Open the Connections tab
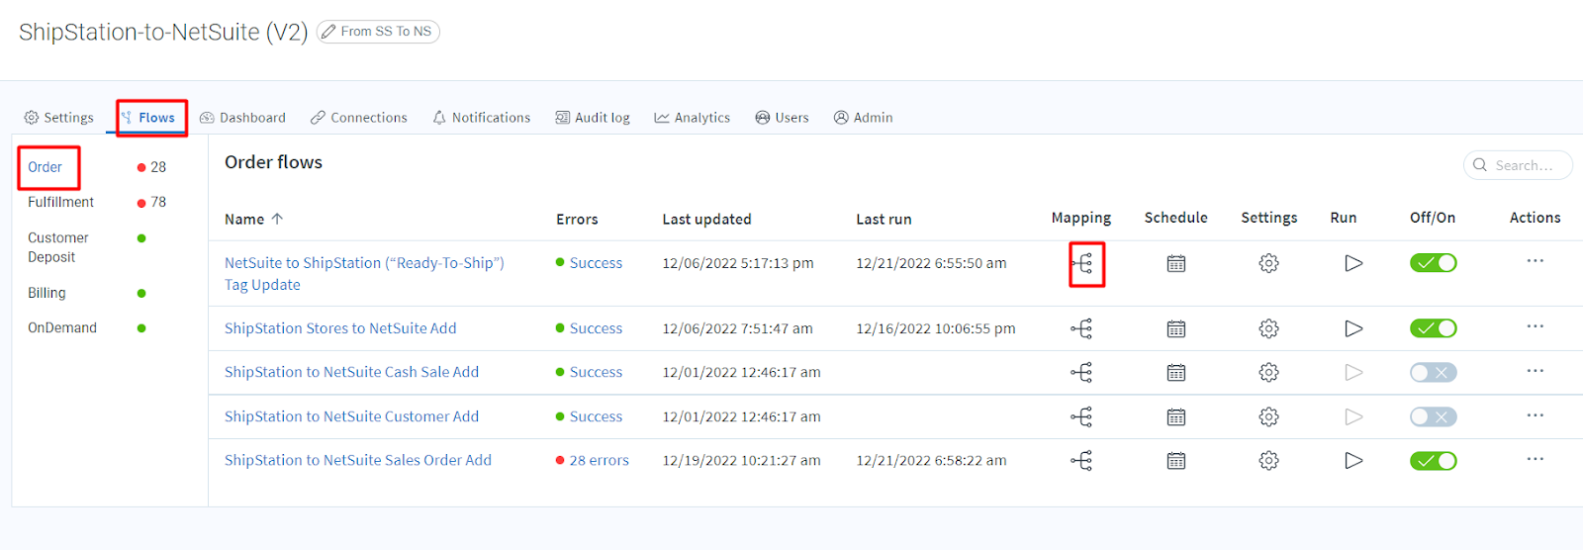 pos(358,118)
